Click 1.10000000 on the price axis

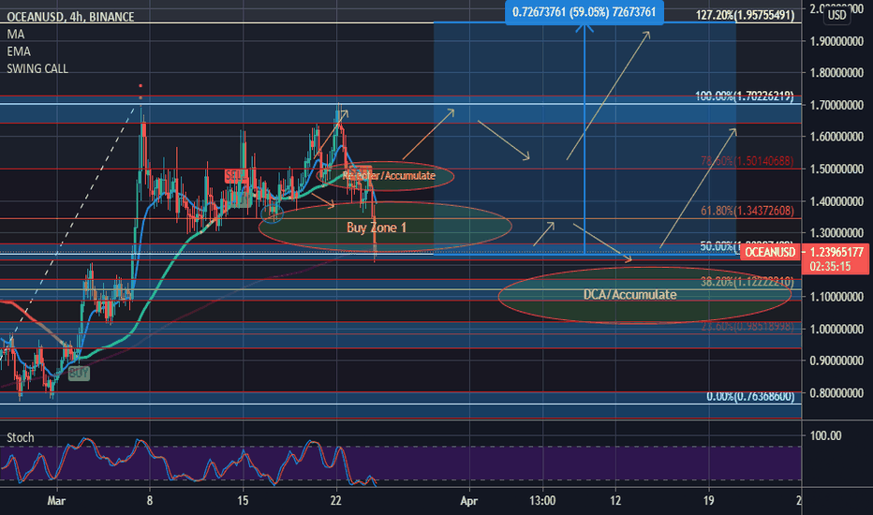click(836, 298)
